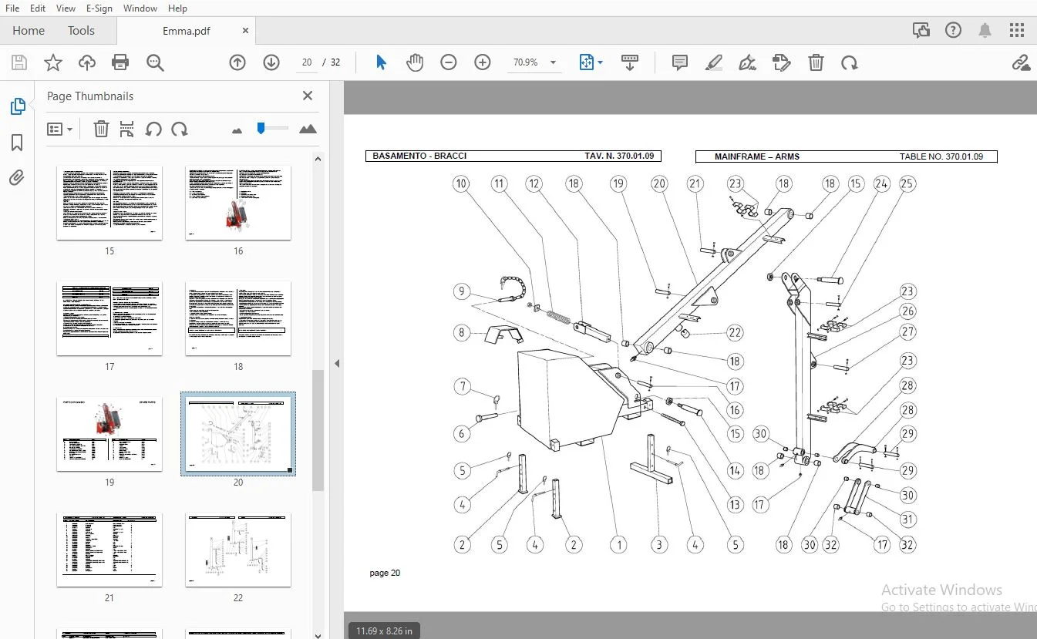Open the View menu

point(66,8)
